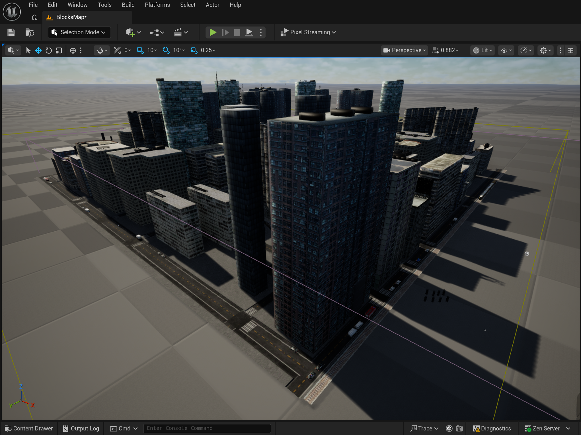
Task: Toggle grid snapping icon
Action: pos(140,50)
